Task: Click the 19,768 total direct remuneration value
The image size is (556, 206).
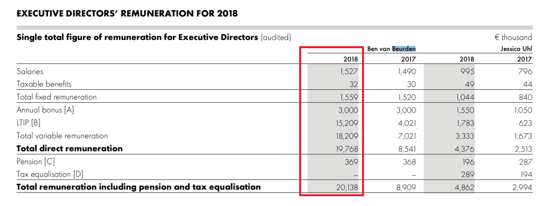Action: click(x=347, y=149)
